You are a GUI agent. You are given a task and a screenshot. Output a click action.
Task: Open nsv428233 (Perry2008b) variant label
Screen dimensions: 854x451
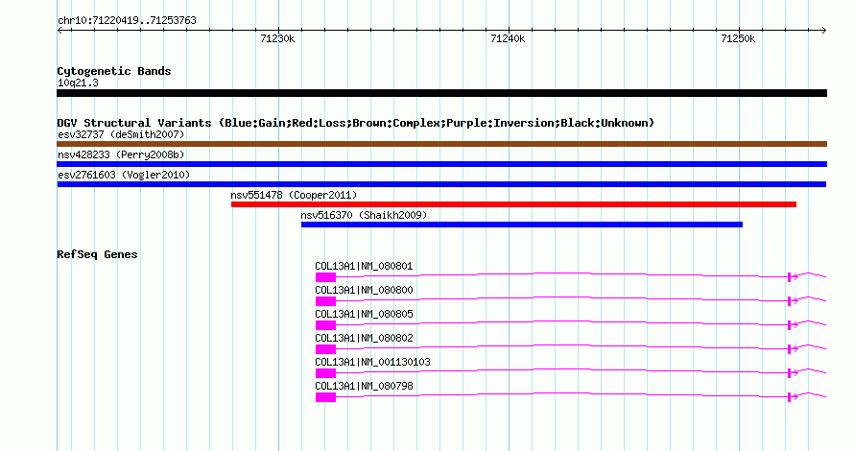point(121,154)
